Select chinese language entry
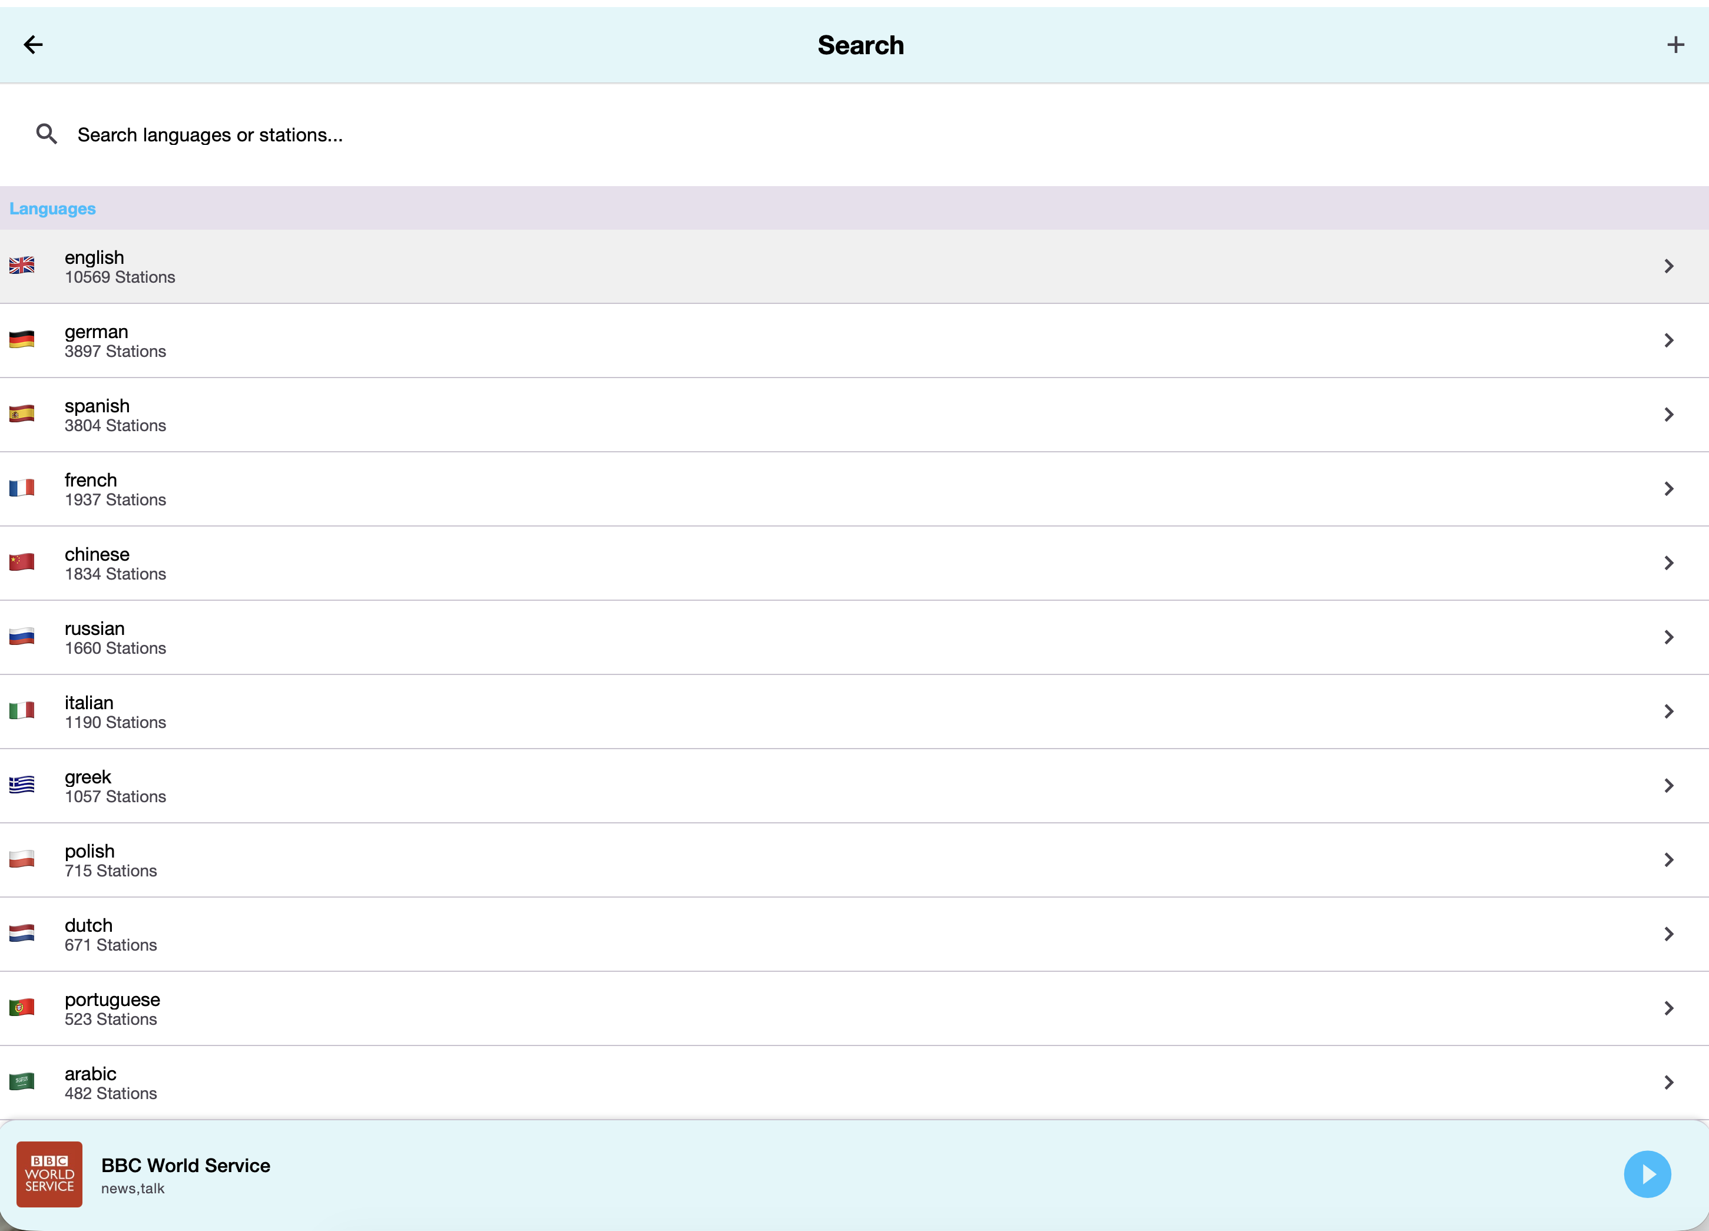Screen dimensions: 1709x1231 point(114,563)
